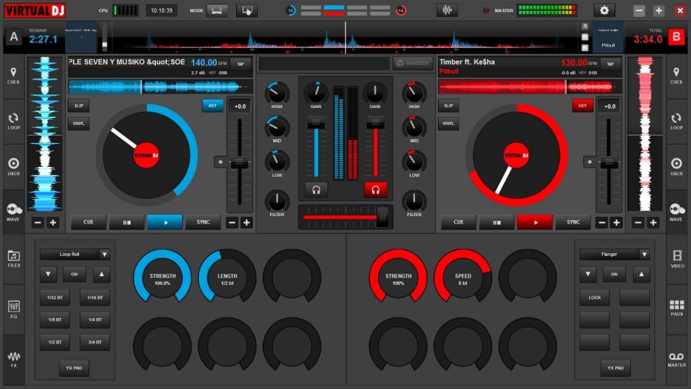Decrease left deck pitch with minus button

[x=232, y=222]
